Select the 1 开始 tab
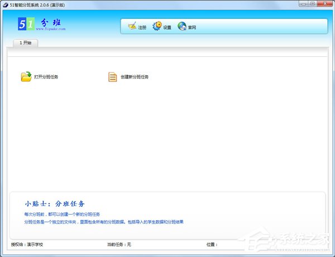The width and height of the screenshot is (335, 257). click(x=26, y=43)
